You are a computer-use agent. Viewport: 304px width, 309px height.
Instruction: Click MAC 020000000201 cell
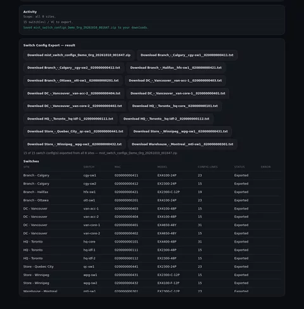point(126,200)
